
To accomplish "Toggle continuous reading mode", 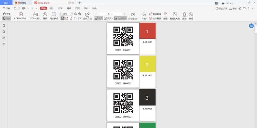I will (120, 19).
